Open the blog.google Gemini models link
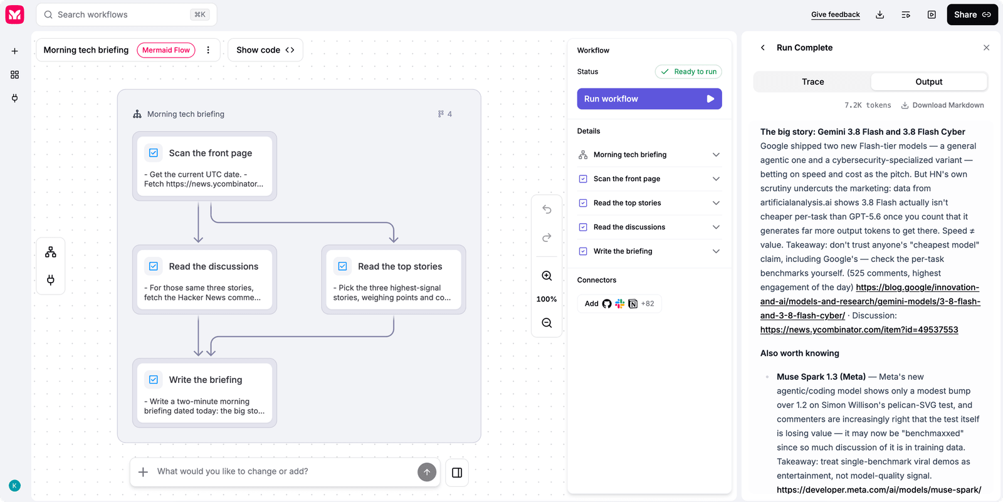 pyautogui.click(x=870, y=301)
